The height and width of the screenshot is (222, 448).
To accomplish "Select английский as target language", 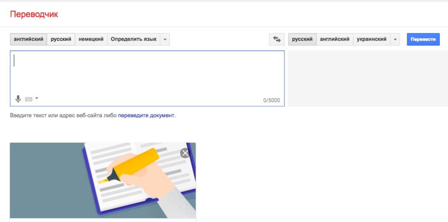I will coord(335,39).
